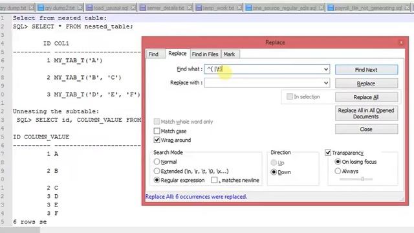This screenshot has height=233, width=414.
Task: Switch to the temp_work.txt document tab
Action: coord(219,8)
